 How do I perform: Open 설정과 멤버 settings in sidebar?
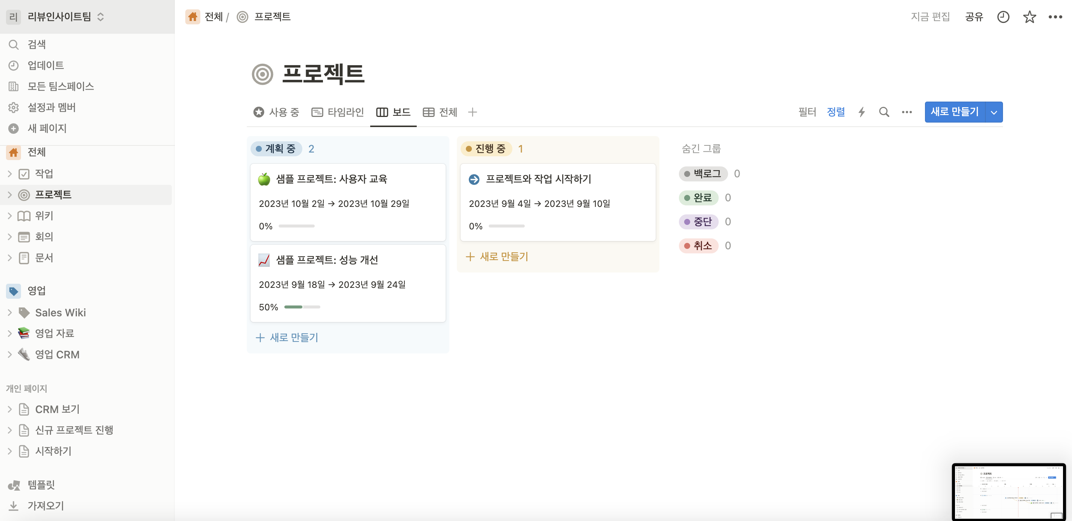[x=51, y=107]
